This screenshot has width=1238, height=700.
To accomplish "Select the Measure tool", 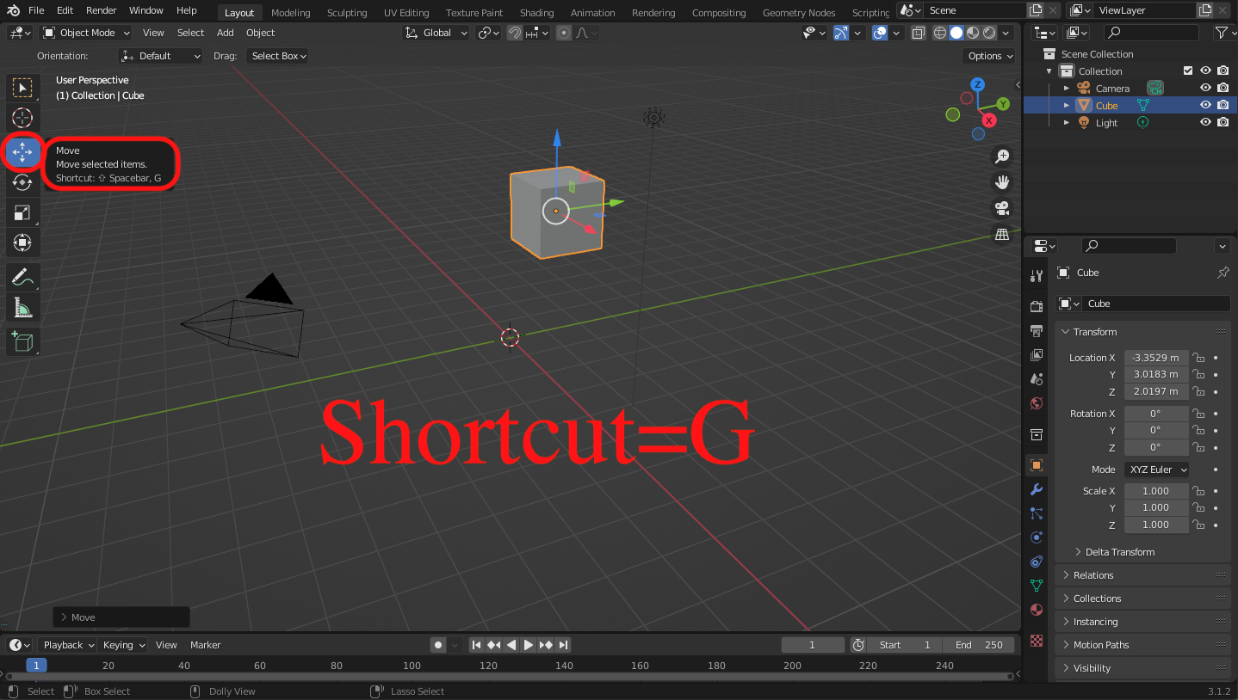I will (22, 307).
